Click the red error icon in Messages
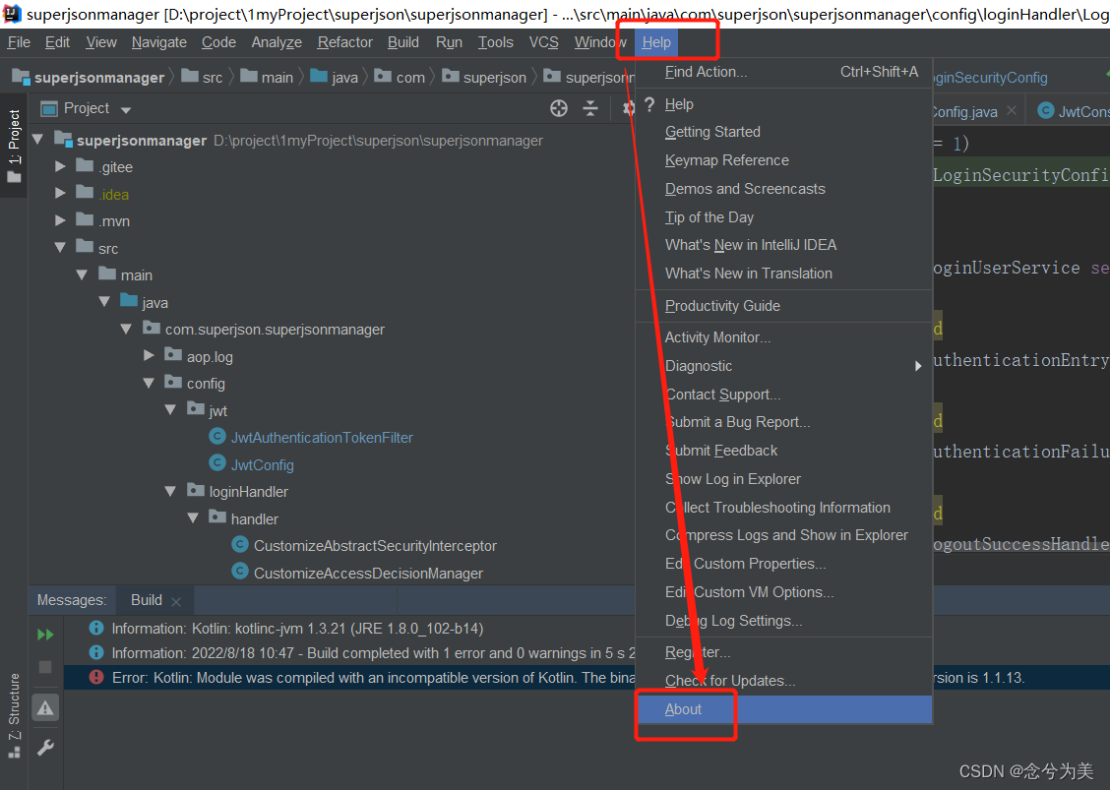 pos(96,678)
